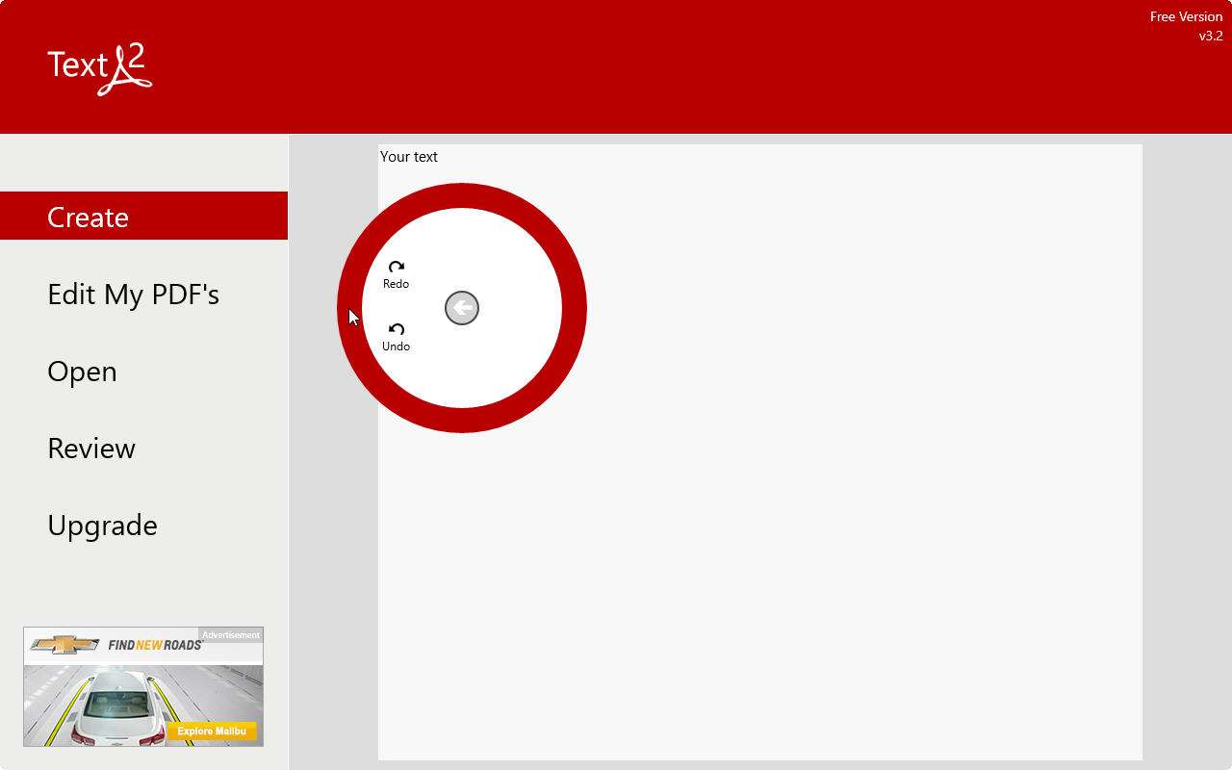Click the red outer ring of the radial menu
Image resolution: width=1232 pixels, height=770 pixels.
[x=462, y=195]
